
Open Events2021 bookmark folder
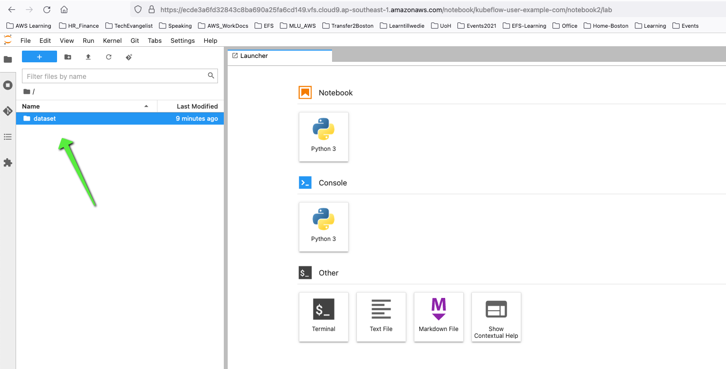pos(477,26)
